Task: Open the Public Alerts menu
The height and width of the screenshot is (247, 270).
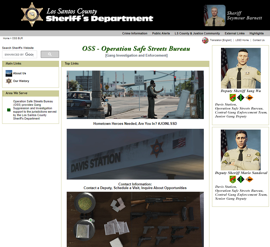Action: click(x=161, y=33)
